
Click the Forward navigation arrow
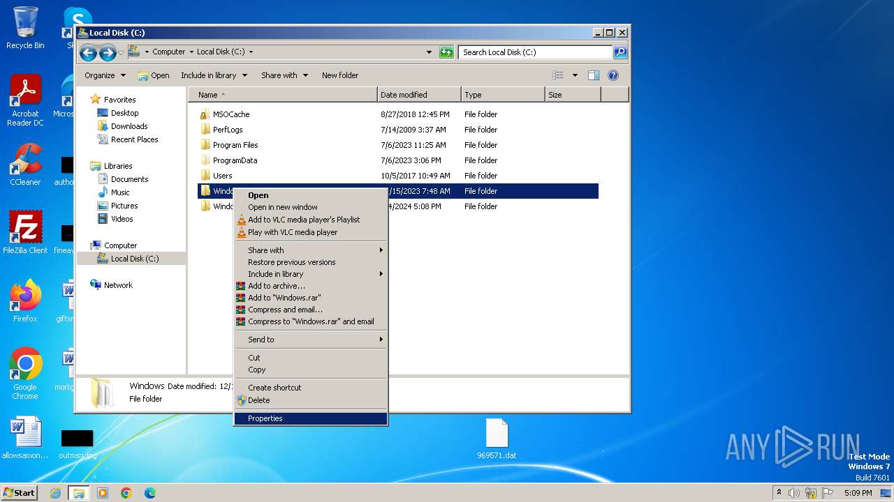point(108,52)
